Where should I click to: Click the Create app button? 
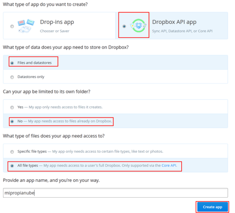coord(212,207)
